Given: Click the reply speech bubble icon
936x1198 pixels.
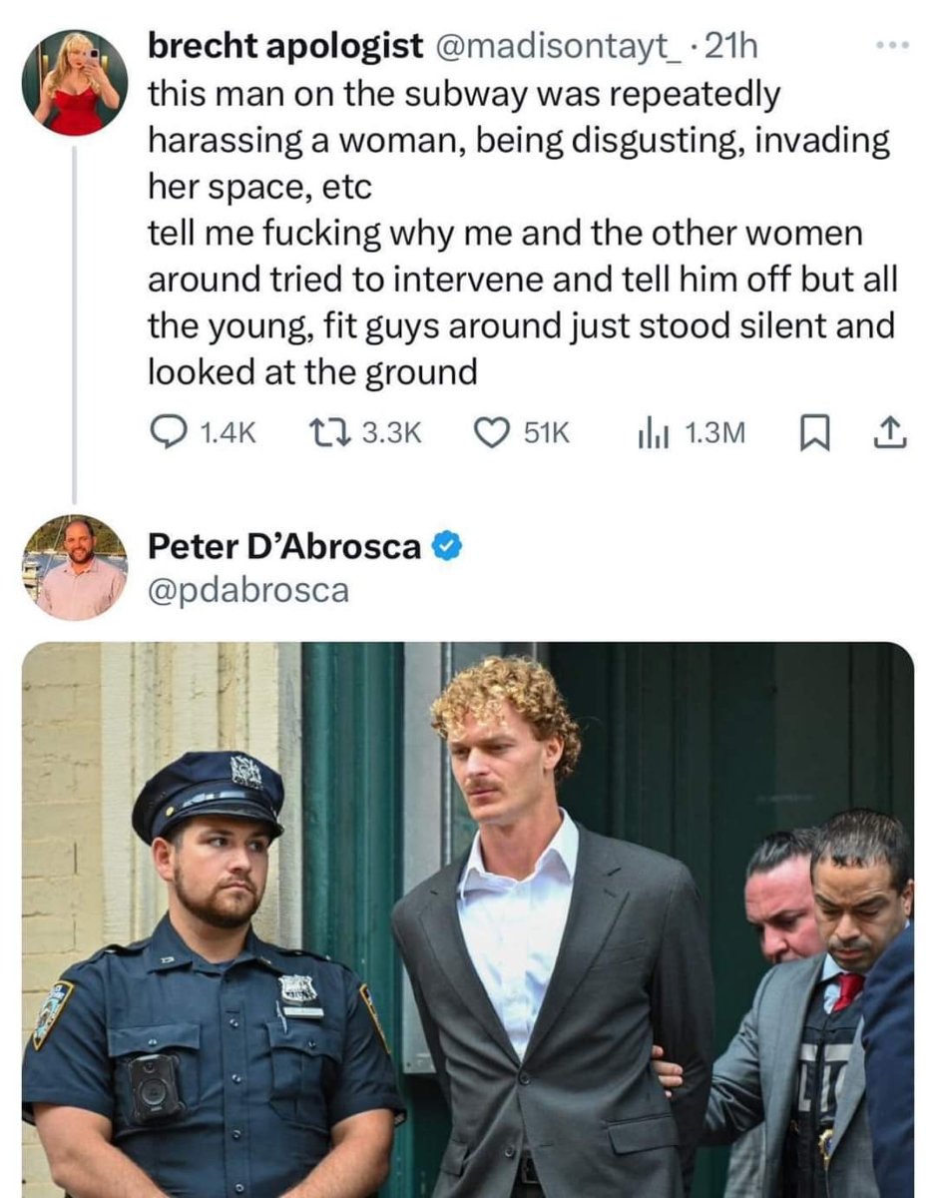Looking at the screenshot, I should click(x=165, y=431).
